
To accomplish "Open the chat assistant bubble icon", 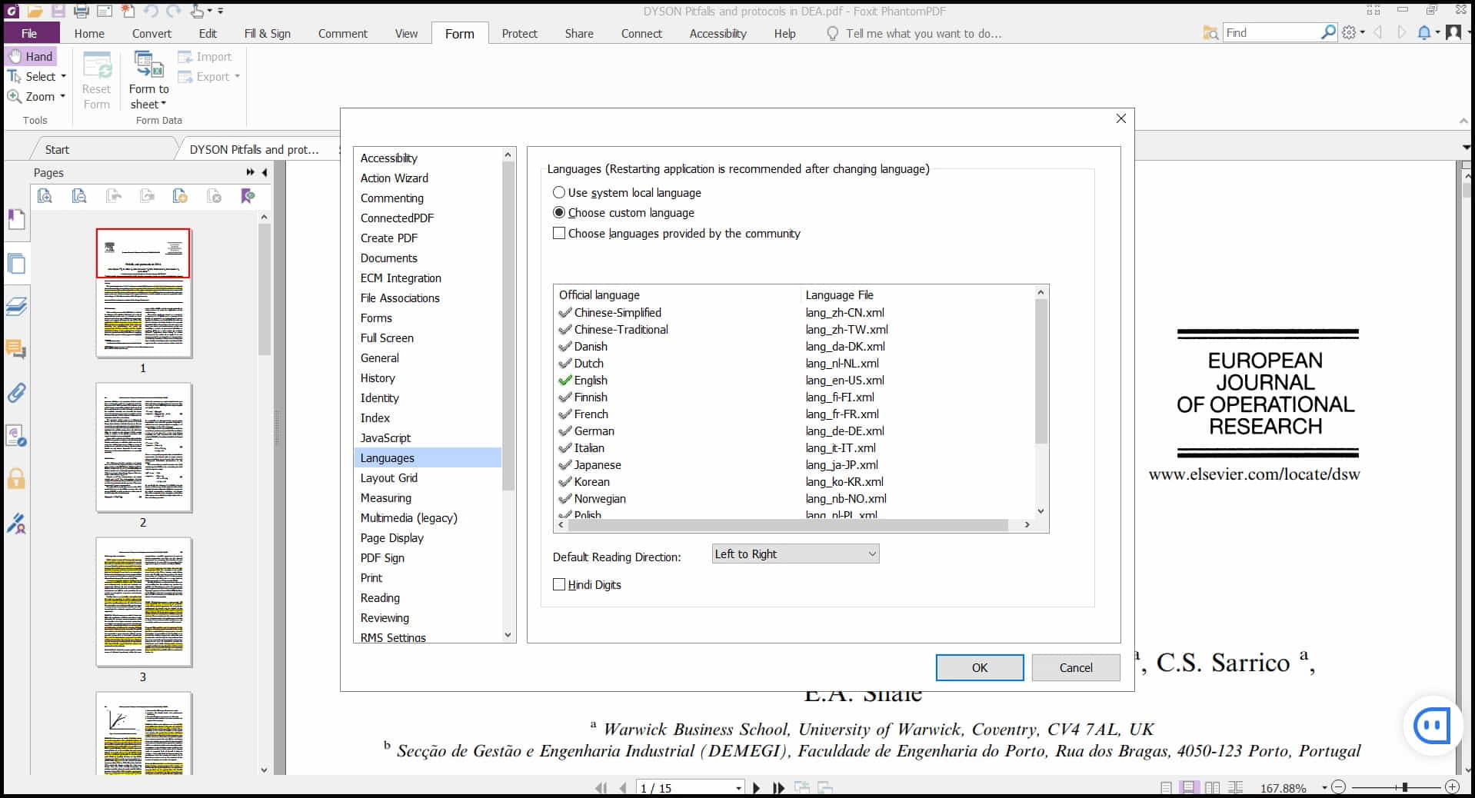I will [x=1431, y=726].
